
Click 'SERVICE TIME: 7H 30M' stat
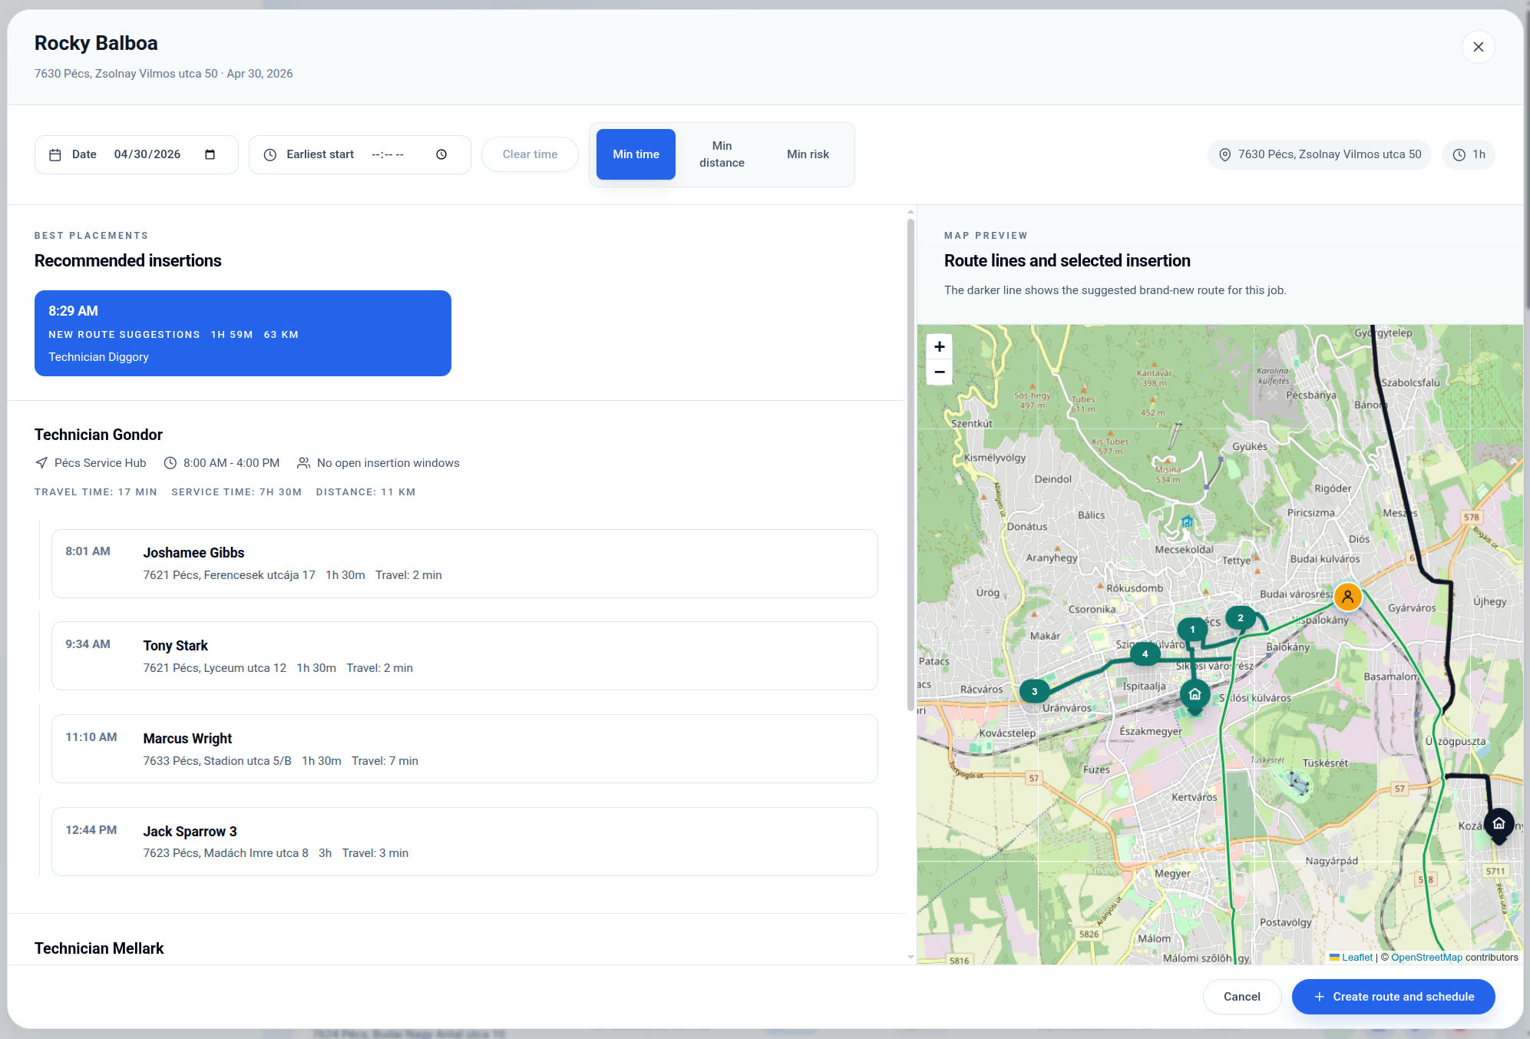(x=236, y=492)
